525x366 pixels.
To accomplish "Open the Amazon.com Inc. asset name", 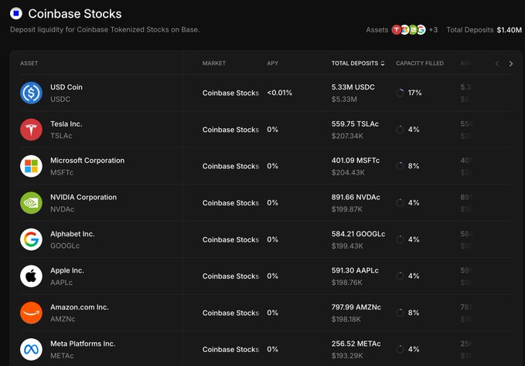I will (80, 307).
